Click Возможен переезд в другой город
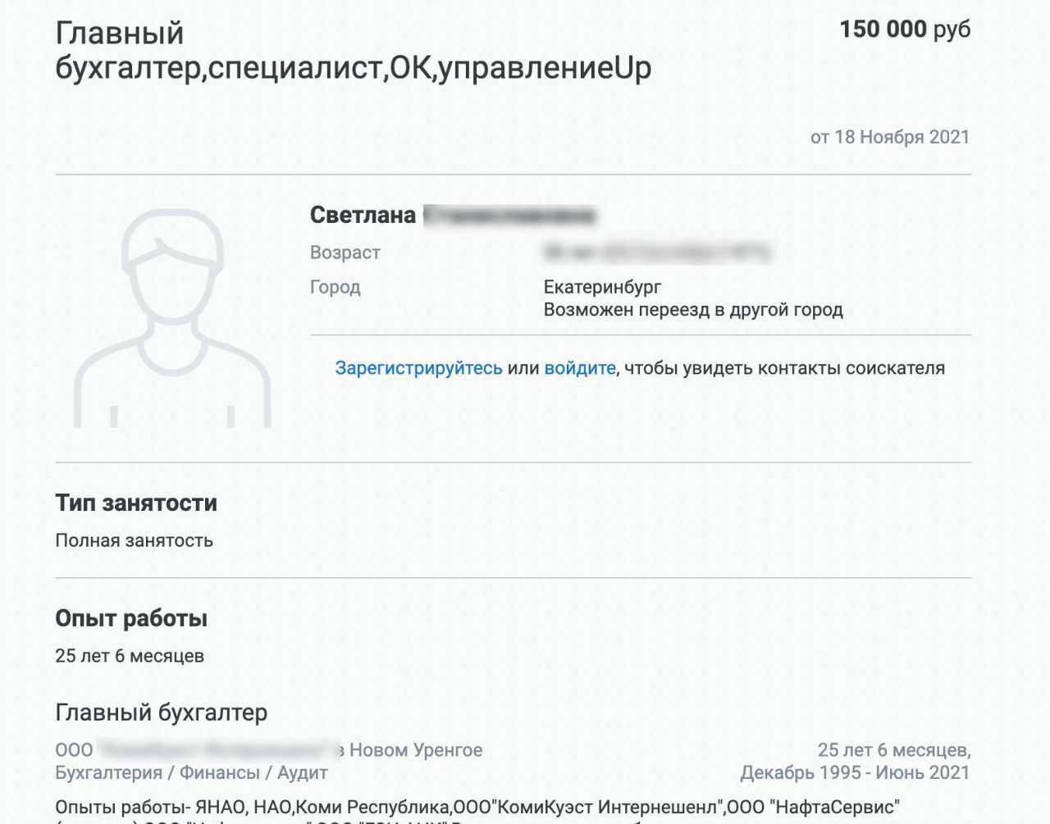This screenshot has height=824, width=1050. (692, 310)
